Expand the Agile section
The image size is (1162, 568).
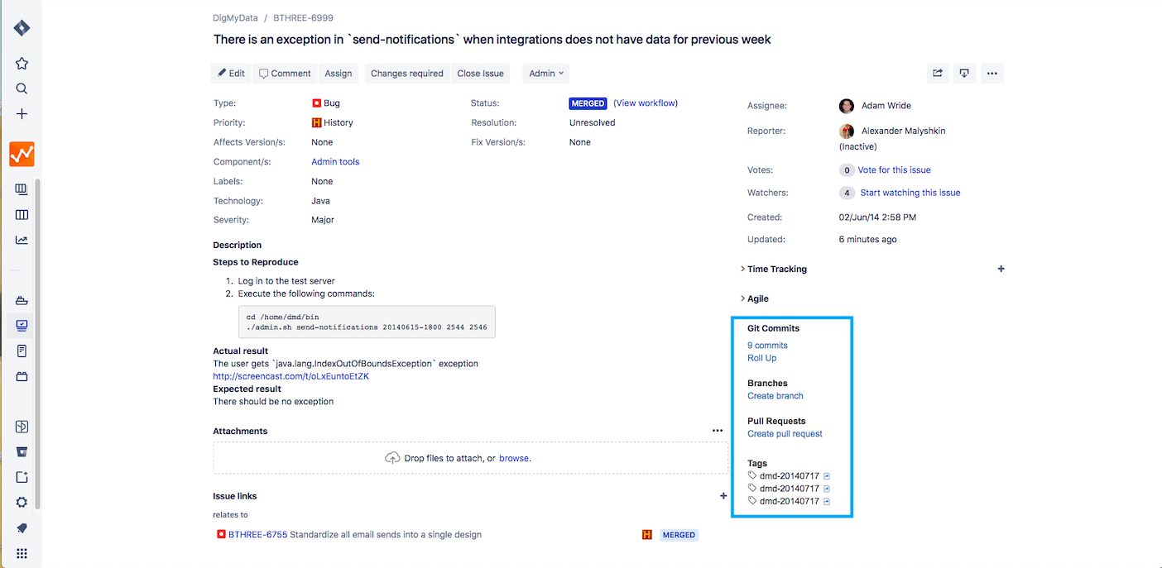coord(757,298)
